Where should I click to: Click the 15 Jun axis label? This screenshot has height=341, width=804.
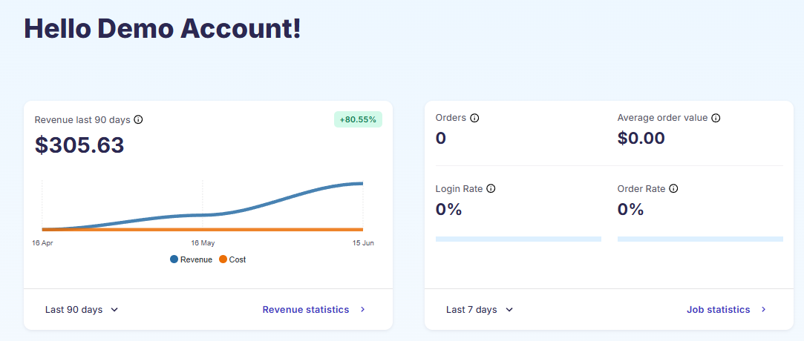(363, 243)
